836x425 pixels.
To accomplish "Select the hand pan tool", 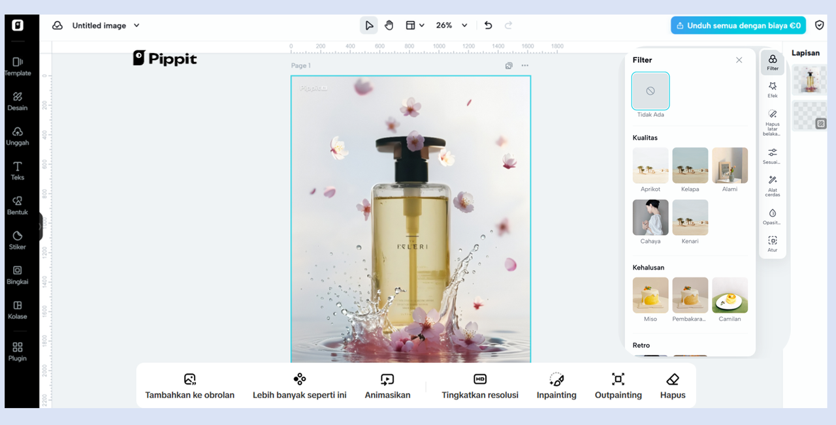I will point(389,25).
